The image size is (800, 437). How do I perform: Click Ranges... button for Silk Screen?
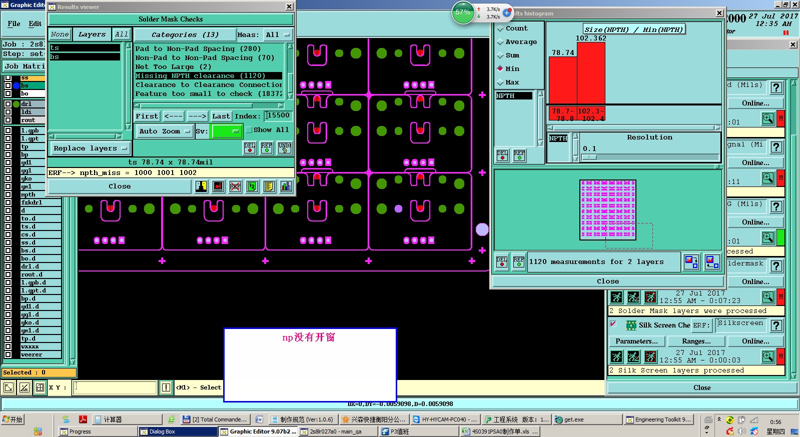[696, 341]
